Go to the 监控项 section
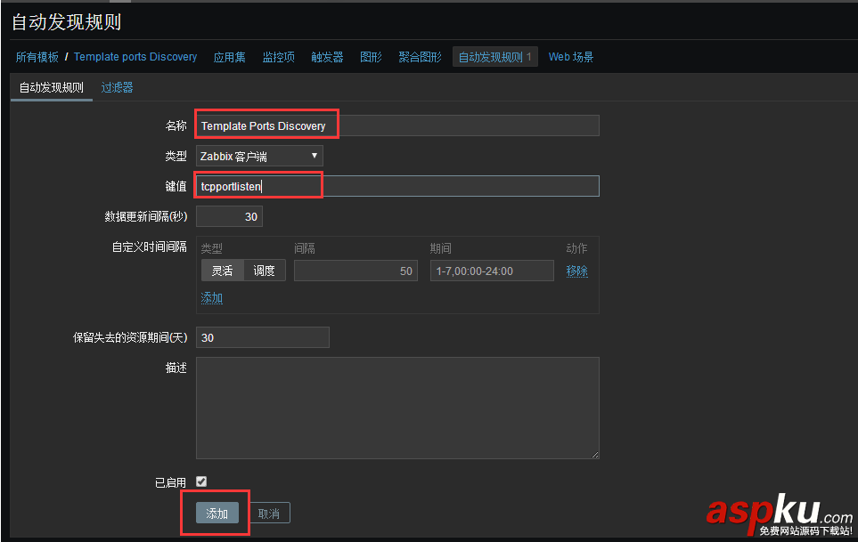The height and width of the screenshot is (542, 858). point(278,56)
